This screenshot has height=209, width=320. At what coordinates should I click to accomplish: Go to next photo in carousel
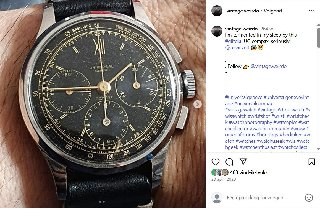tap(198, 104)
